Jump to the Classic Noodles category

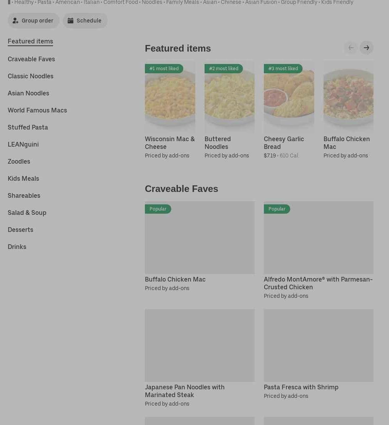31,76
